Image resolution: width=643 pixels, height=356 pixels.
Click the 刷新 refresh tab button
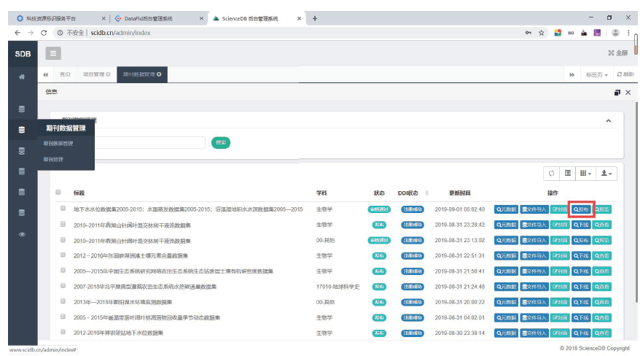click(626, 74)
